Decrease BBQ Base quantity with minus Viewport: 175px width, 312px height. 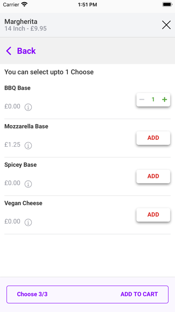pos(142,100)
